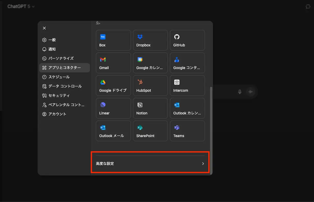Click the Linear card label text
Viewport: 314px width, 202px height.
pyautogui.click(x=104, y=113)
